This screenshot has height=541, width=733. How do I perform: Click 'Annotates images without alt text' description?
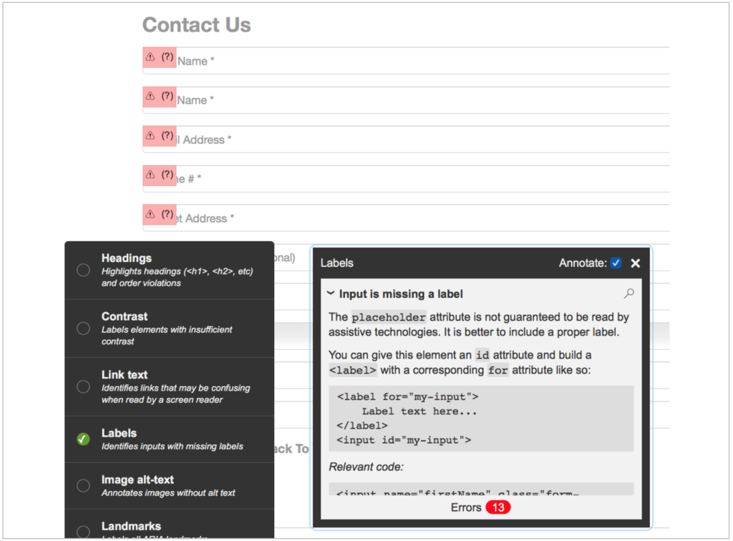168,493
